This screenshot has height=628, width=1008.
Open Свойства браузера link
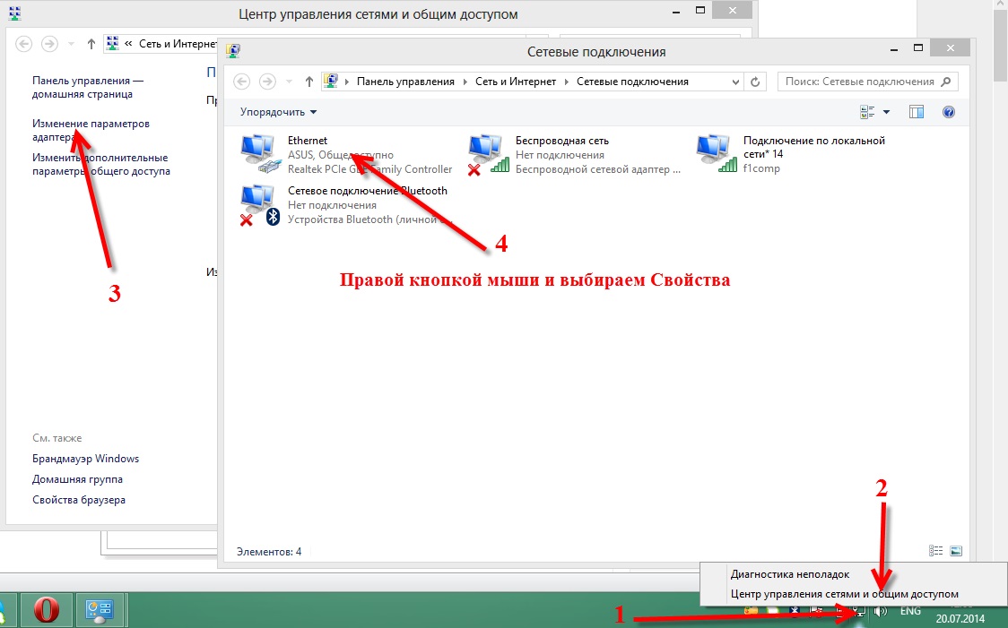pyautogui.click(x=78, y=500)
